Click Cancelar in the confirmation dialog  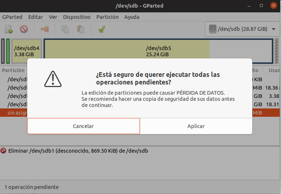pos(83,126)
